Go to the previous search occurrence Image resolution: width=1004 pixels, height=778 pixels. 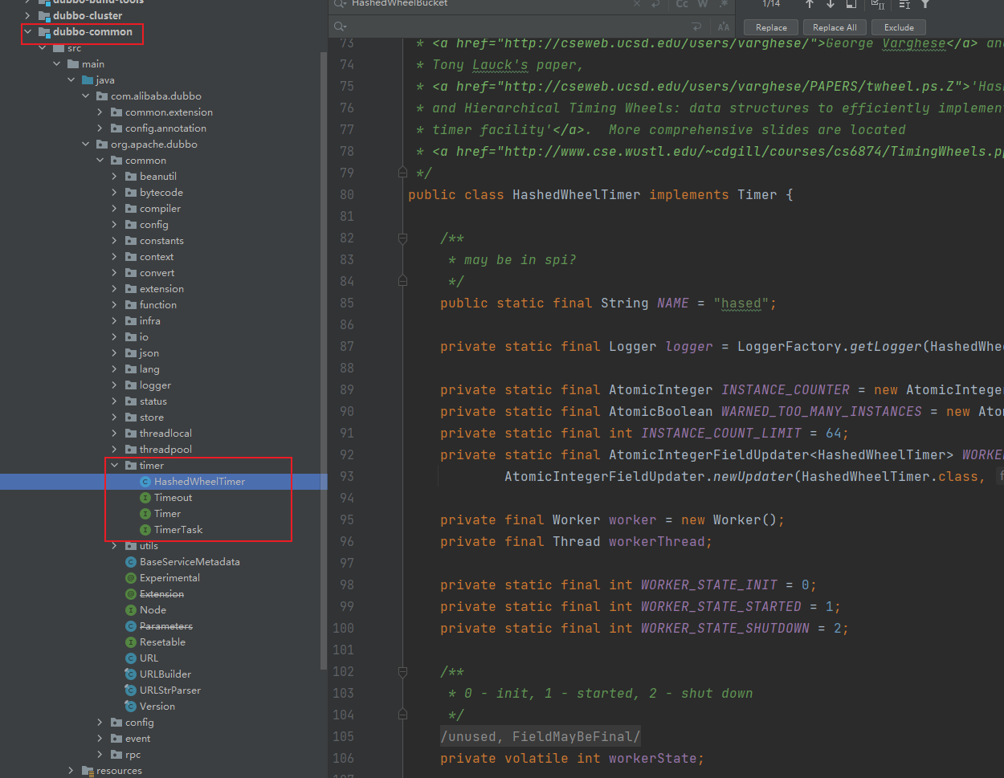pos(810,4)
